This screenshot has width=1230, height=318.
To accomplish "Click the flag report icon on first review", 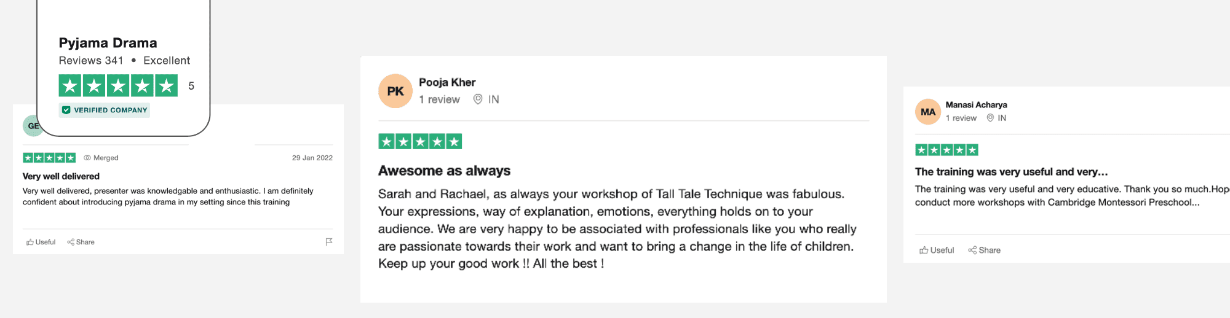I will pyautogui.click(x=329, y=242).
